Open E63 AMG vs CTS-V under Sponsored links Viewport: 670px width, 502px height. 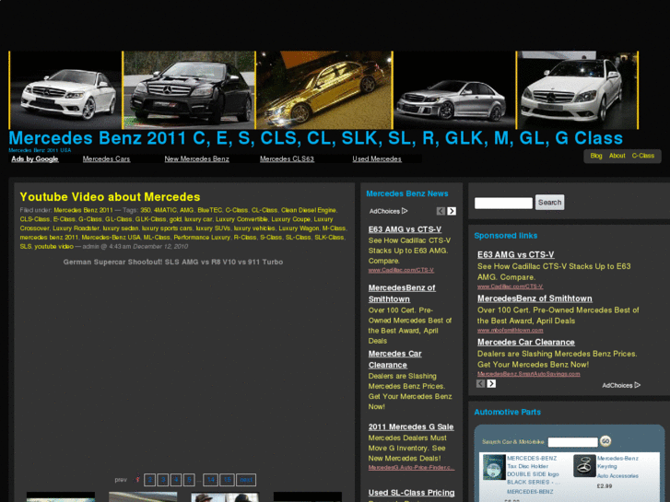pos(516,254)
